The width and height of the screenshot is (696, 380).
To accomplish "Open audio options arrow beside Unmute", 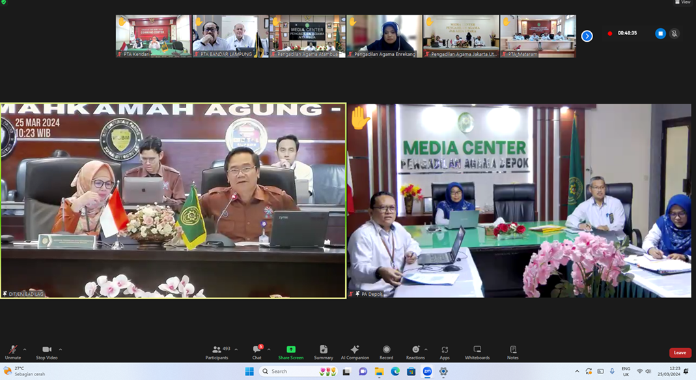I will pyautogui.click(x=25, y=349).
